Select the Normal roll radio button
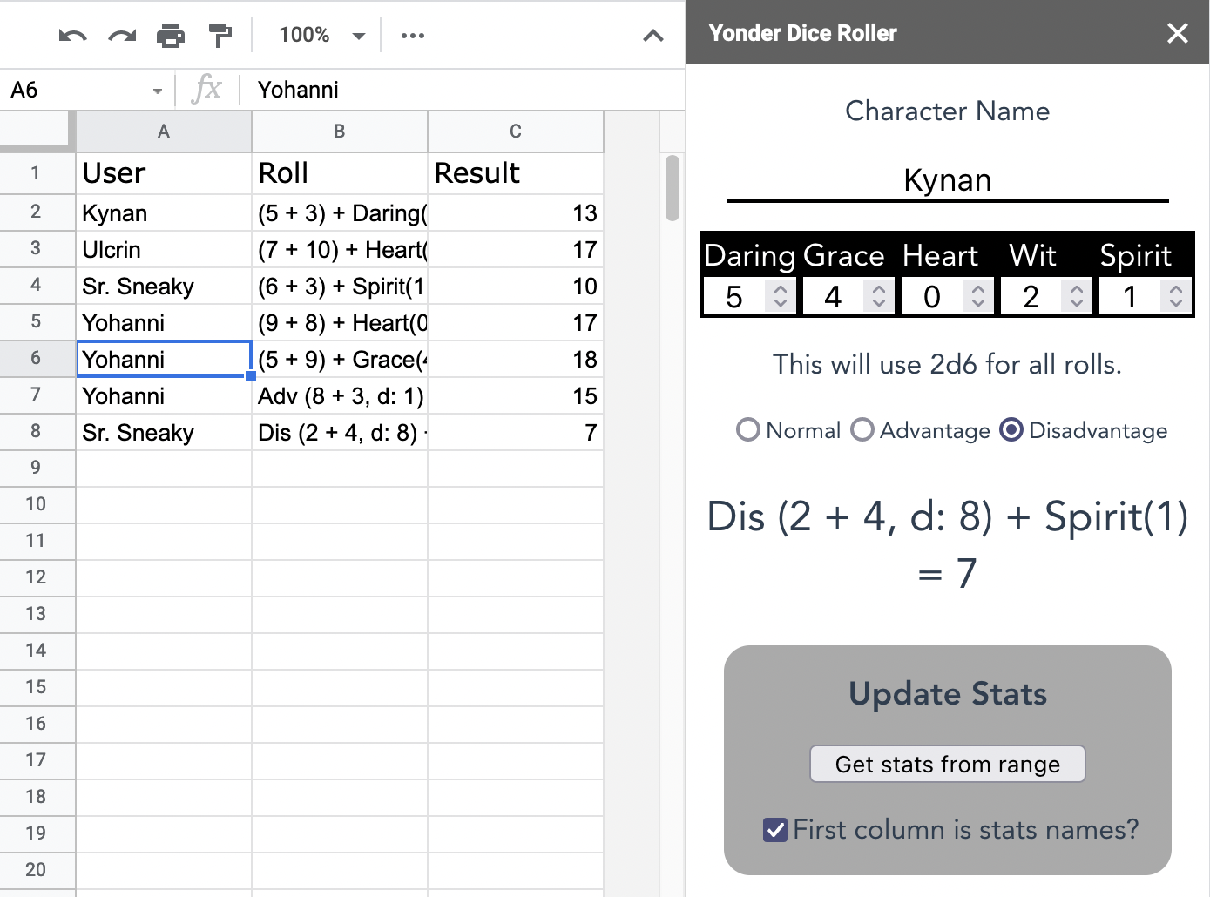Screen dimensions: 1210x897 [748, 430]
